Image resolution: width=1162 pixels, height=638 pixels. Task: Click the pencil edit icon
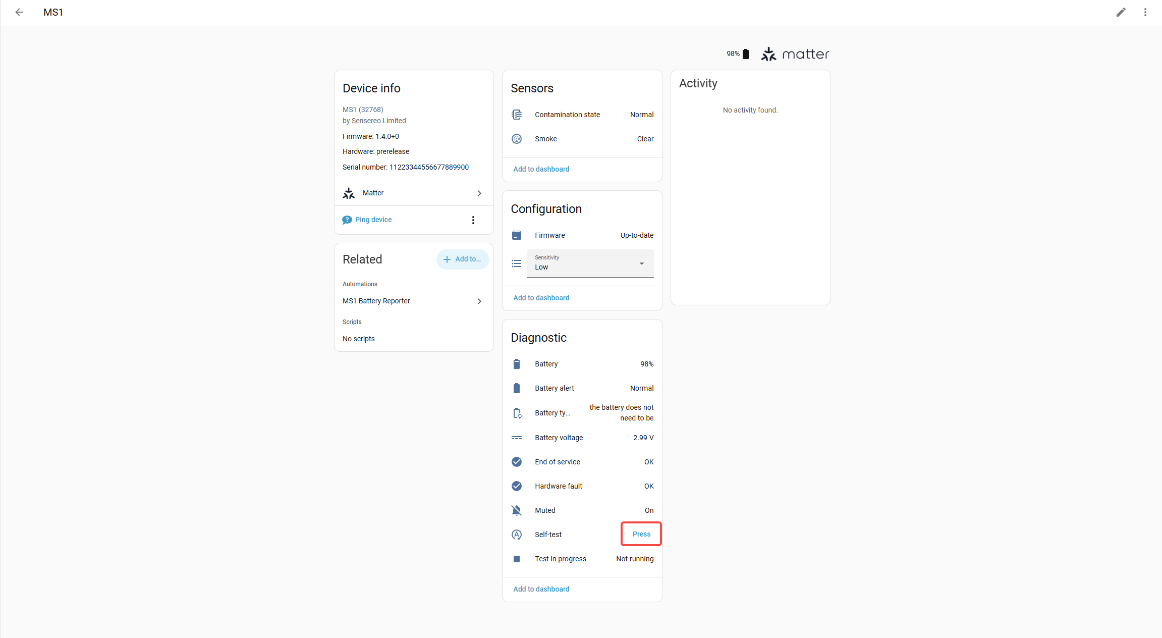coord(1121,12)
